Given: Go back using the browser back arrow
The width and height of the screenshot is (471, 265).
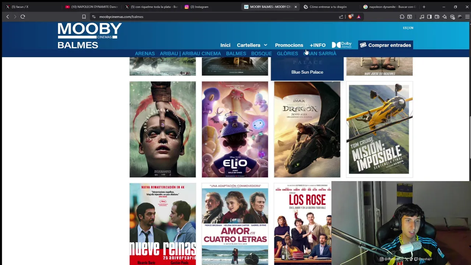Looking at the screenshot, I should pyautogui.click(x=7, y=17).
